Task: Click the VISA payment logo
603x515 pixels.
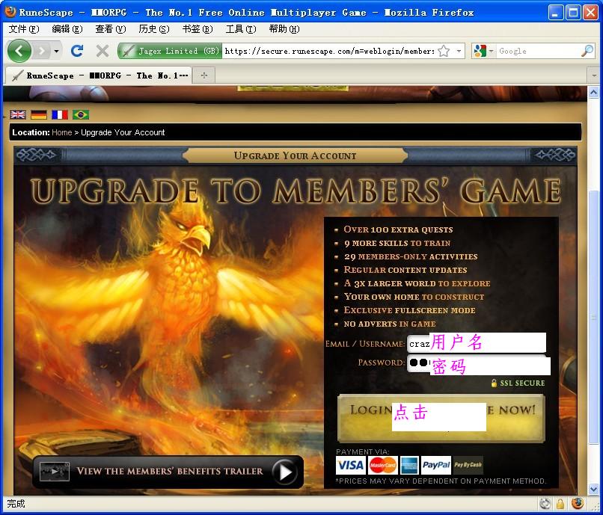Action: [x=351, y=466]
